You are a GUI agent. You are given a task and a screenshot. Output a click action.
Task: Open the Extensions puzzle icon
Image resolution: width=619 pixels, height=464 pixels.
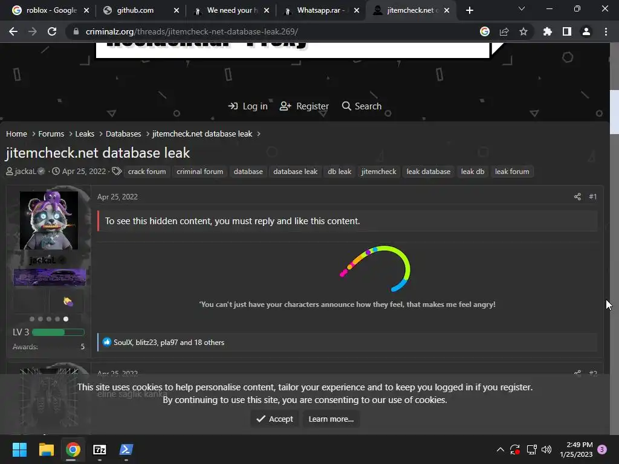[547, 31]
